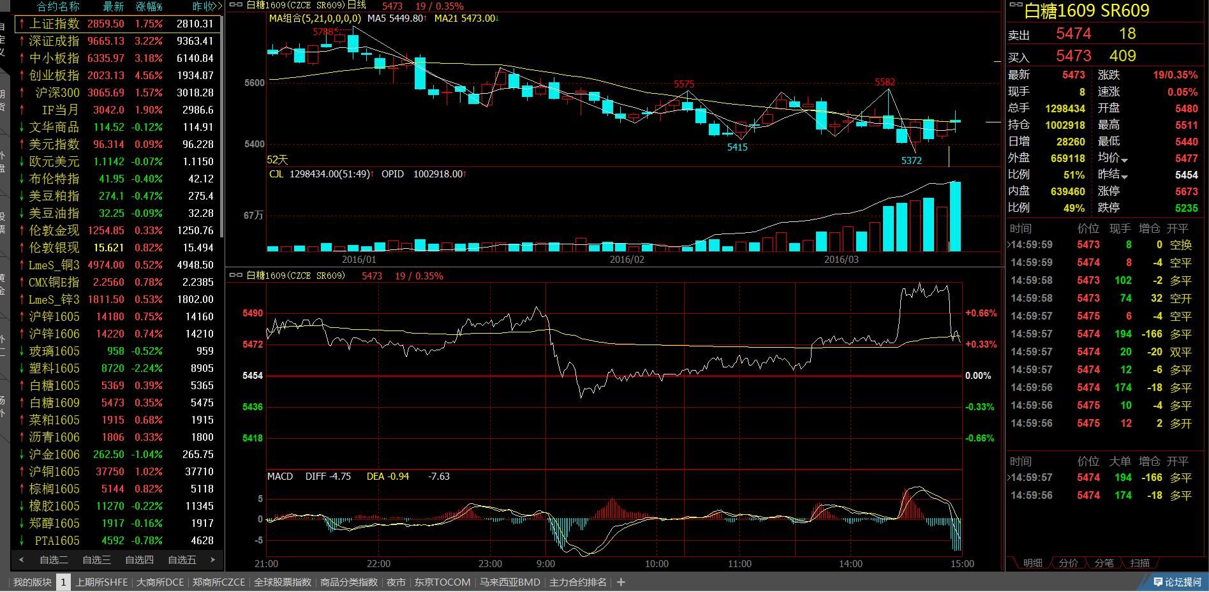Open the 自选三 watchlist tab
Screen dimensions: 1209x592
click(x=96, y=559)
